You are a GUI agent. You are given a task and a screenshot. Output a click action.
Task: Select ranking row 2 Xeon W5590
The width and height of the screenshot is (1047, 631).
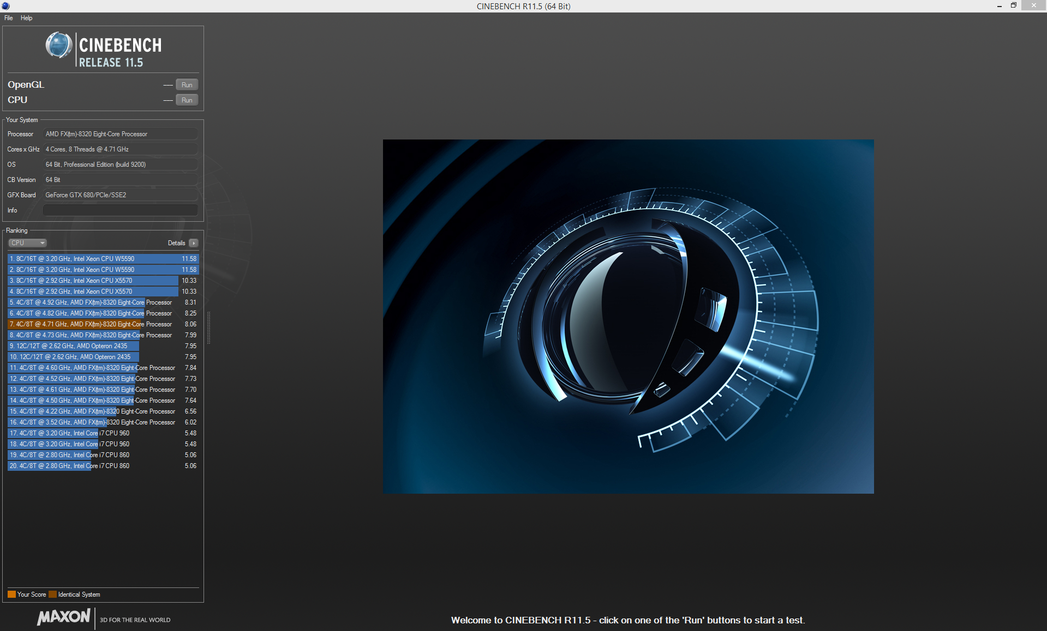(x=103, y=270)
